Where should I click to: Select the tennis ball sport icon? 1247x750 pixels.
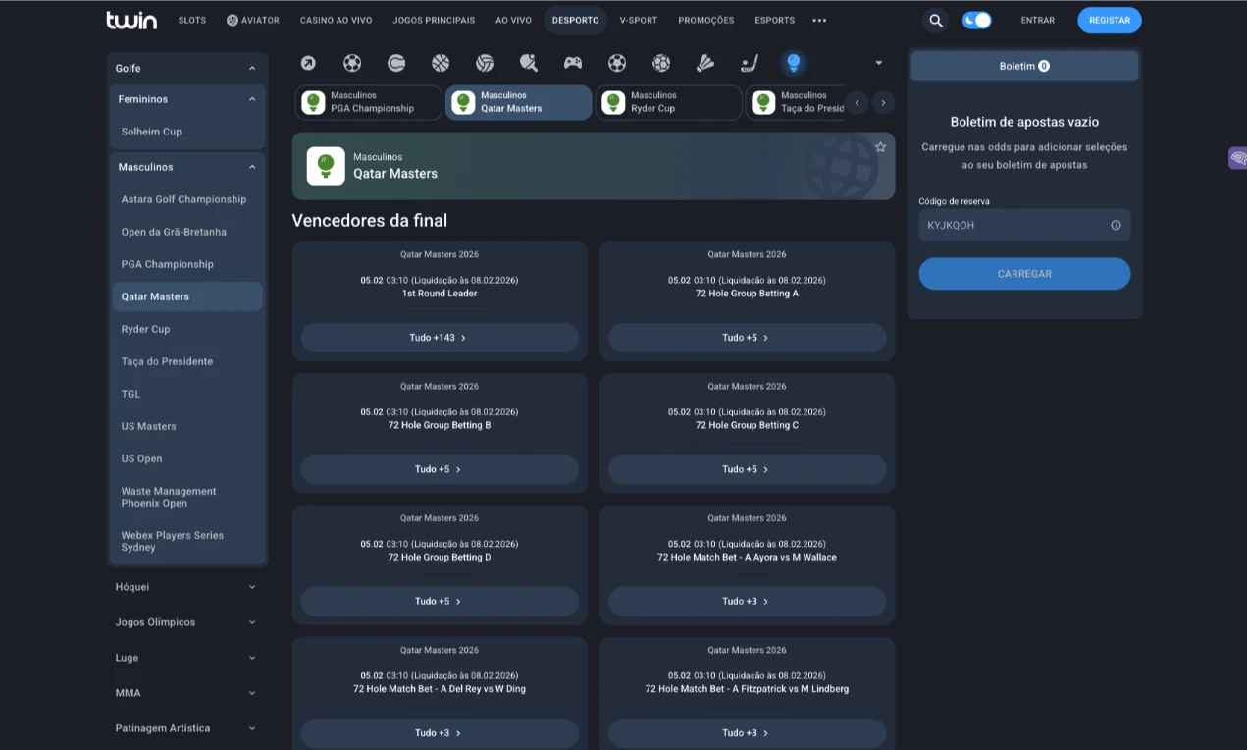point(396,63)
